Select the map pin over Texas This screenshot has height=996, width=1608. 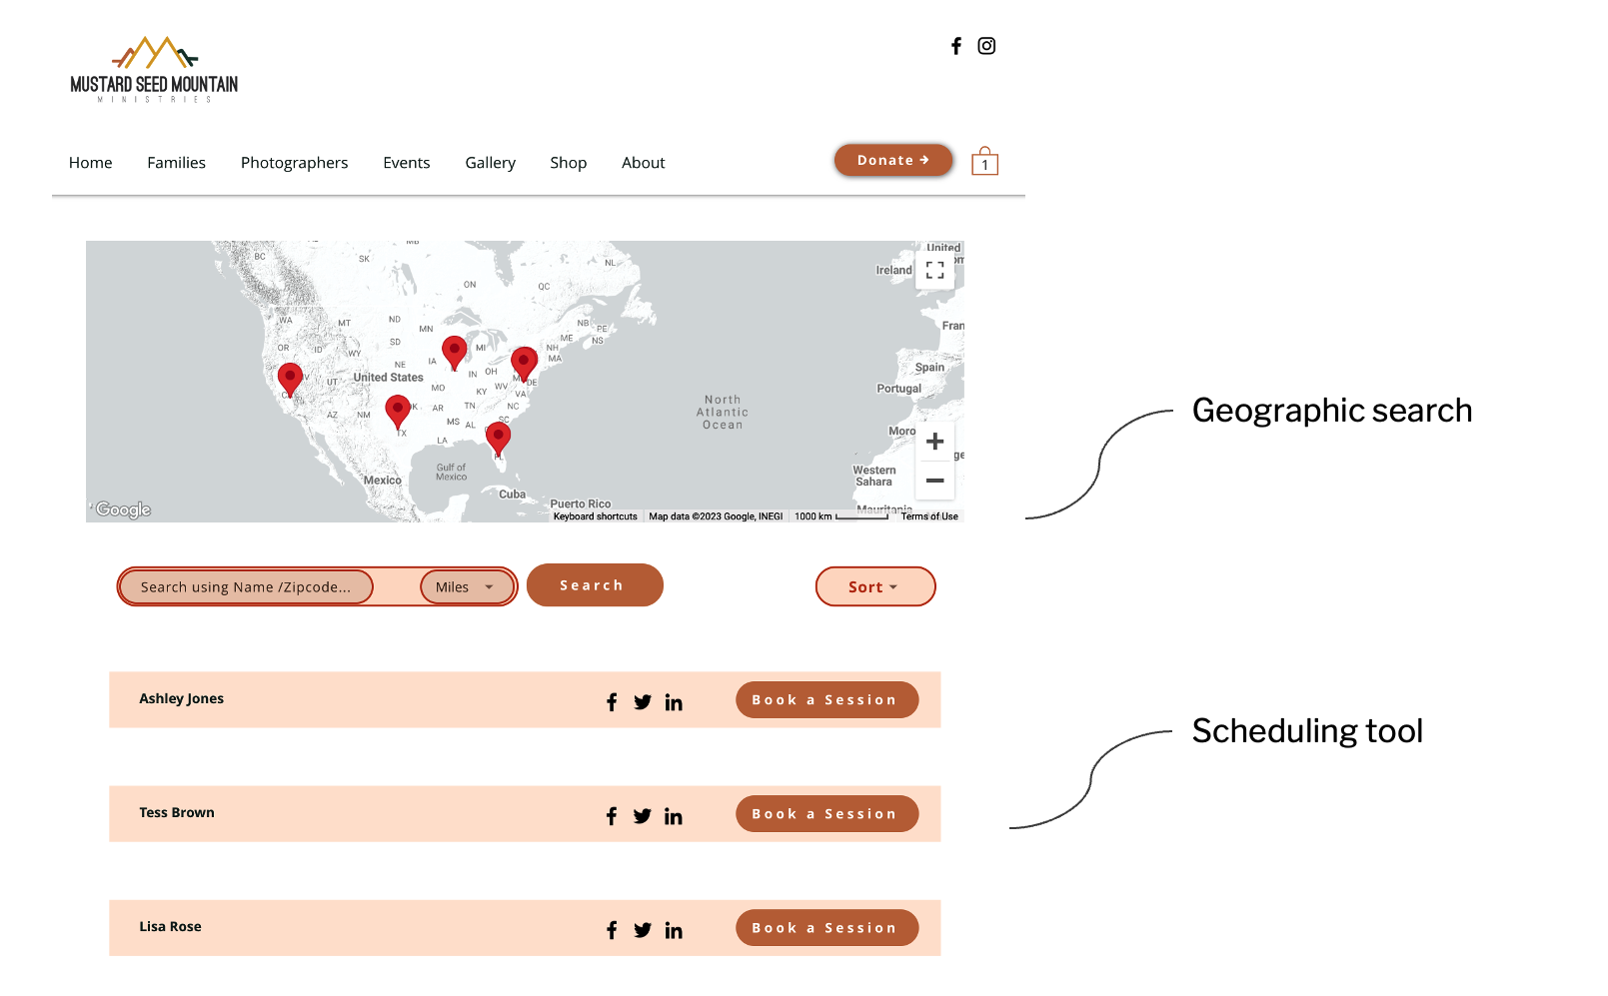(398, 410)
